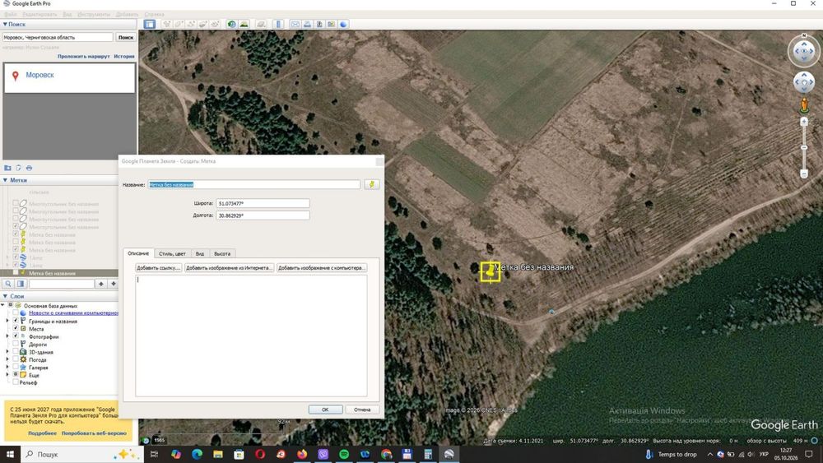Image resolution: width=823 pixels, height=463 pixels.
Task: Click the copy icon under search results
Action: click(x=18, y=168)
